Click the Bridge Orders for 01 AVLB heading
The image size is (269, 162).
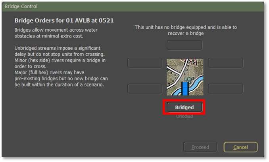tap(64, 20)
